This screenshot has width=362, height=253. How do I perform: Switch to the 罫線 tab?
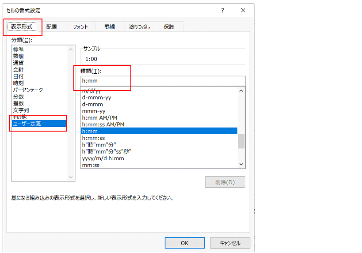click(x=110, y=27)
